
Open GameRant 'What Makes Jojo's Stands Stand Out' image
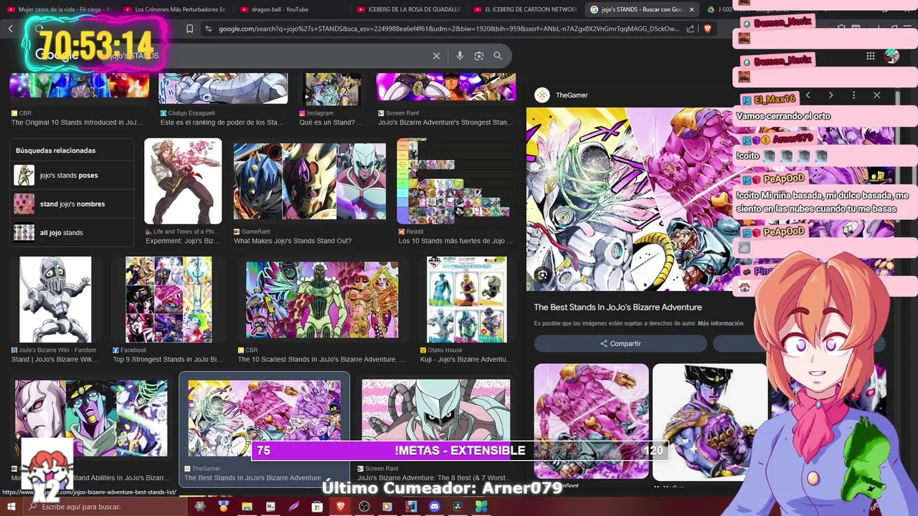[309, 181]
